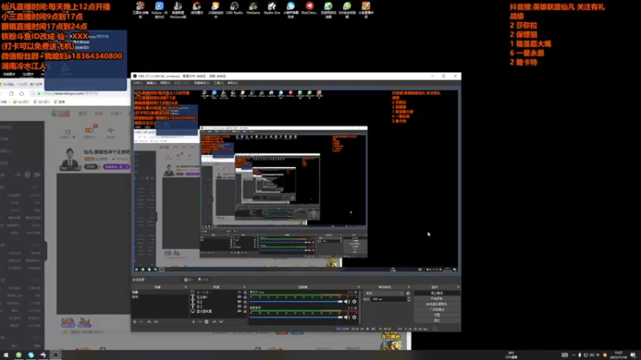Expand the Douyu 分类 category dropdown

pyautogui.click(x=115, y=114)
